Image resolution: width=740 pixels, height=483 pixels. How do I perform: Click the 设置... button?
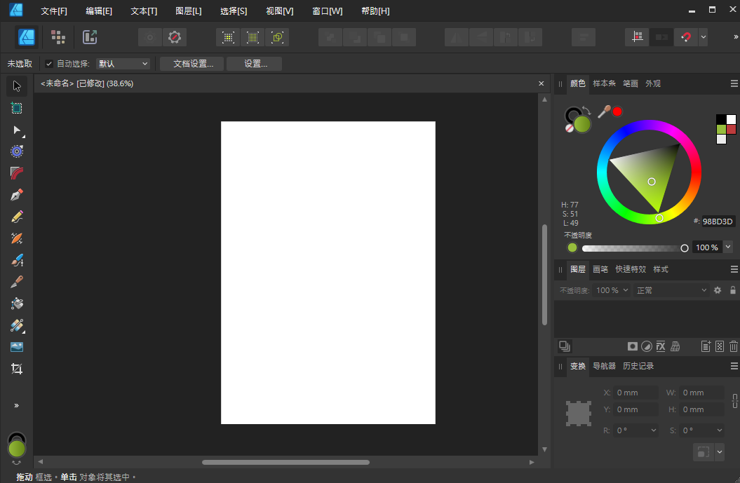[255, 64]
